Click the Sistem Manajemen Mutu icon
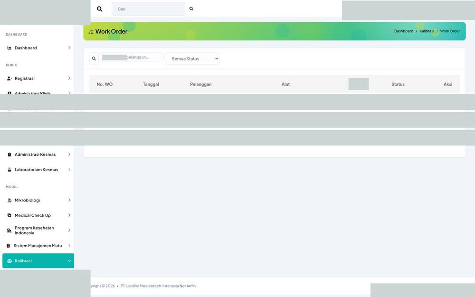The height and width of the screenshot is (297, 475). (8, 246)
